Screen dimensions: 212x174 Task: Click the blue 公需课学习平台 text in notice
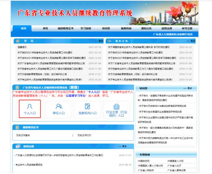(x=75, y=96)
